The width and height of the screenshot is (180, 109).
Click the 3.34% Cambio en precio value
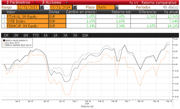pyautogui.click(x=91, y=26)
